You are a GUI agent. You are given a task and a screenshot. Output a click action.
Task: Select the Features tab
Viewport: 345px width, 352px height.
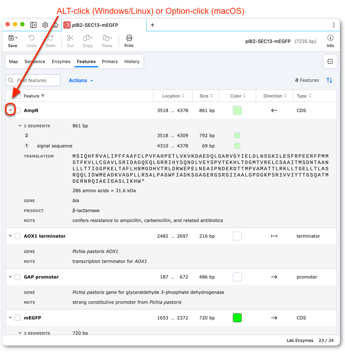[86, 61]
